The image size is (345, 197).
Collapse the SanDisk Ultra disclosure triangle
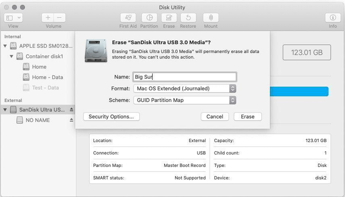[5, 110]
